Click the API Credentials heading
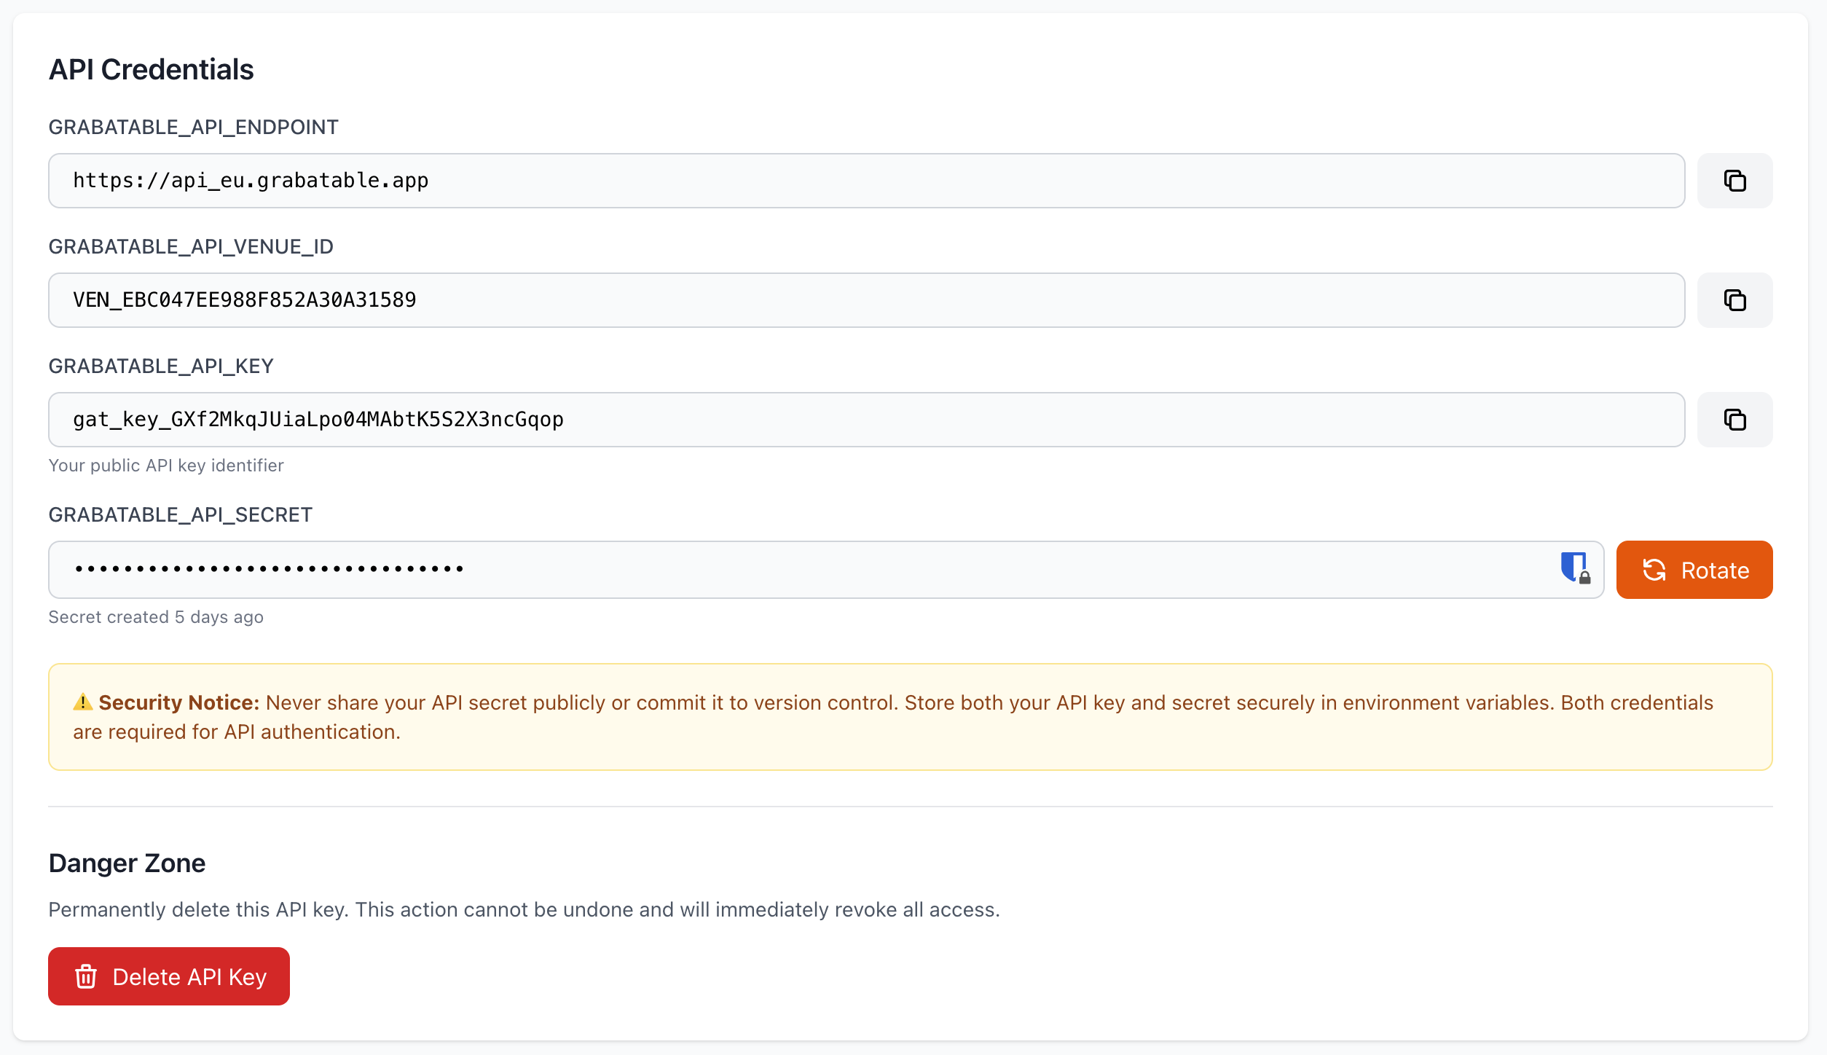Screen dimensions: 1827x1055 151,69
